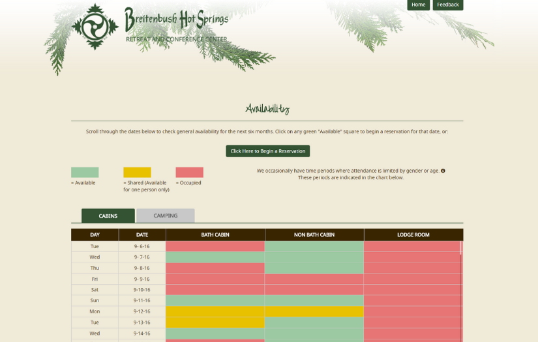Screen dimensions: 538x342
Task: Select available Non Bath Cabin for 9-8-16
Action: tap(314, 268)
